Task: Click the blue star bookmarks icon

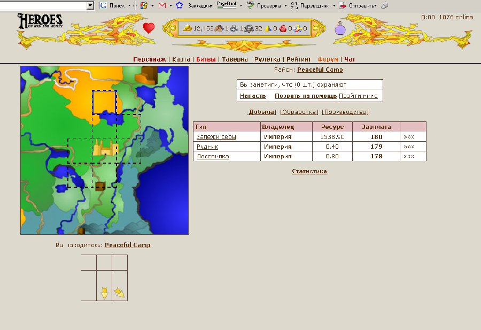Action: (180, 5)
